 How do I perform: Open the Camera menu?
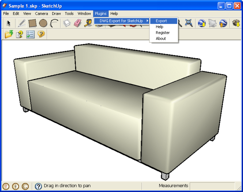41,14
